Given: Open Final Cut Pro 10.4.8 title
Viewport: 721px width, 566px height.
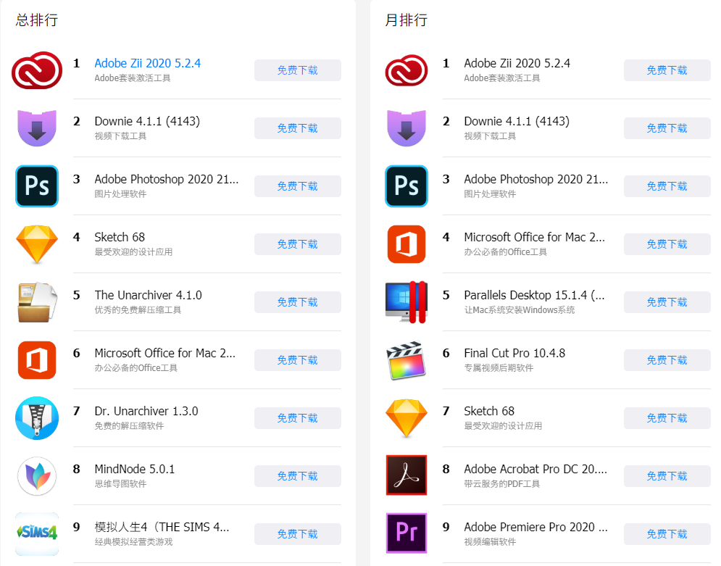Looking at the screenshot, I should coord(514,353).
